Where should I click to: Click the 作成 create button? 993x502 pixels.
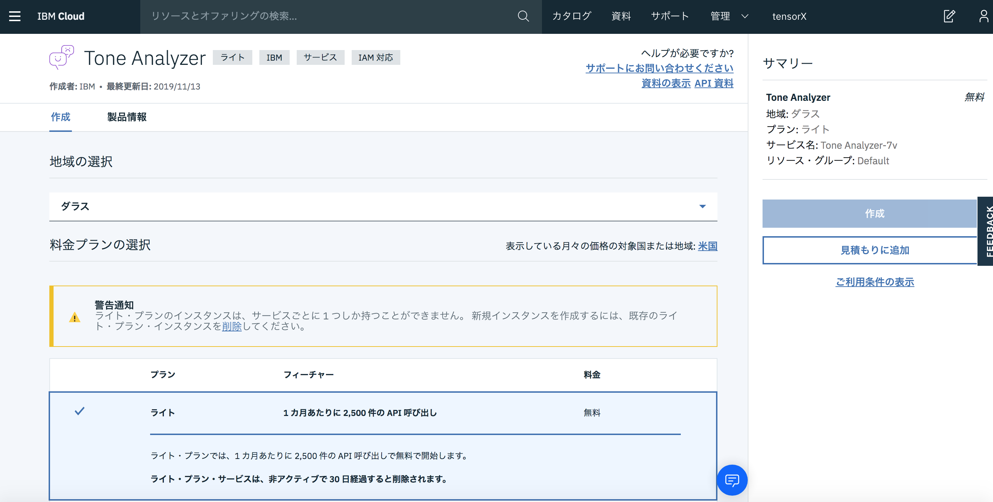[x=870, y=214]
